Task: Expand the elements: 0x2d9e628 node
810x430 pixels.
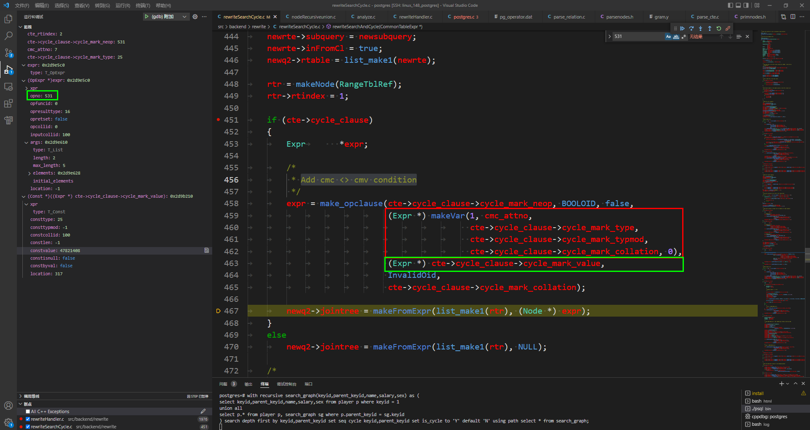Action: [x=29, y=173]
